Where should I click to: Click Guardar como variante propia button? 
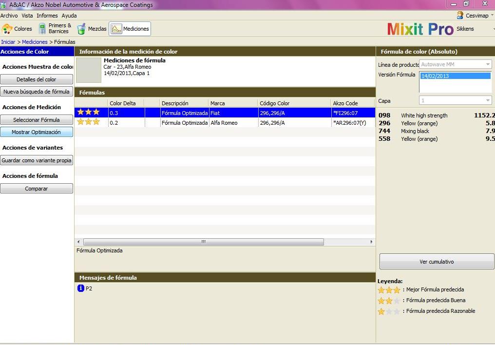(x=37, y=160)
